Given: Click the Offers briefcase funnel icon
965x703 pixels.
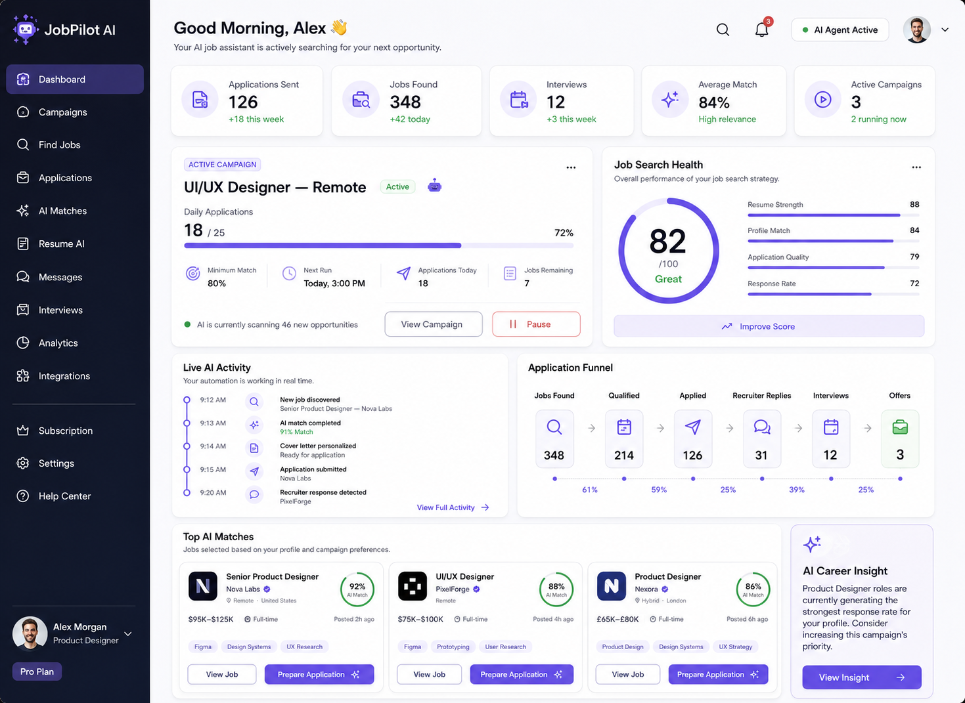Looking at the screenshot, I should [x=900, y=427].
